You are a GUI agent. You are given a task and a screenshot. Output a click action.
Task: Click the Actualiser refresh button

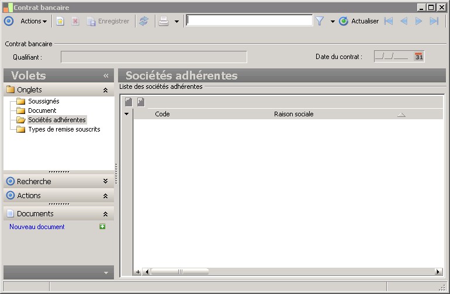tap(359, 21)
